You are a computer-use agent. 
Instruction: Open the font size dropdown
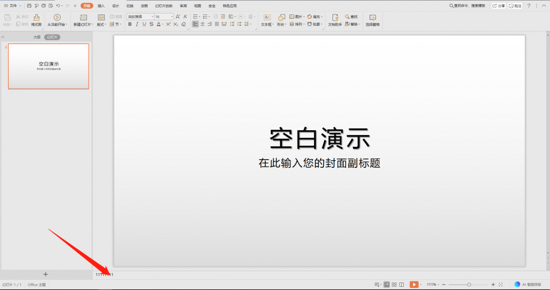(x=172, y=17)
